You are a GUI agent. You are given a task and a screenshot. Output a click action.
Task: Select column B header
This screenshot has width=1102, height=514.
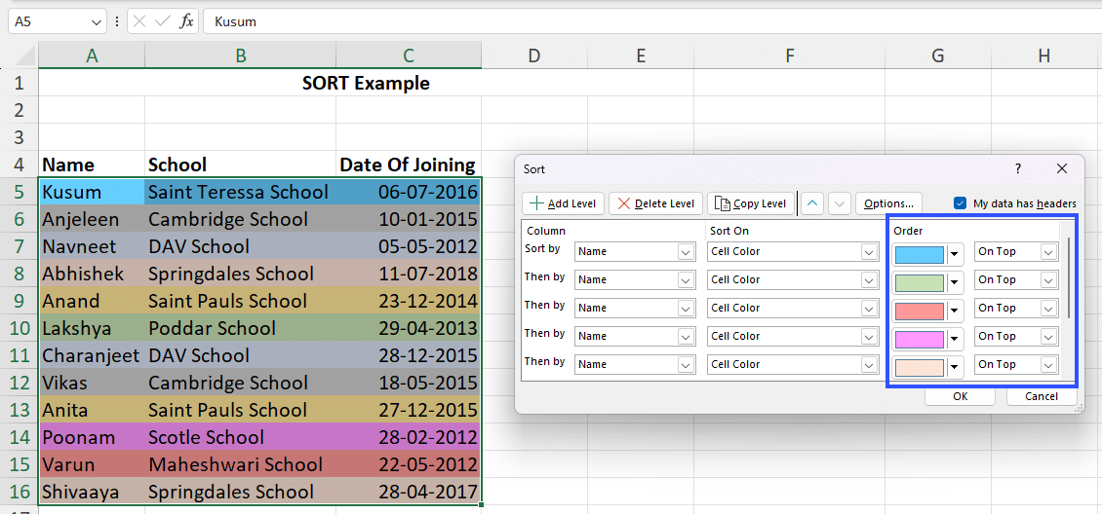tap(240, 55)
